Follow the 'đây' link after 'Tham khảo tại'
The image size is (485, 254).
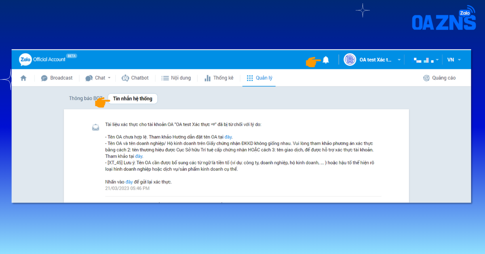[x=139, y=156]
